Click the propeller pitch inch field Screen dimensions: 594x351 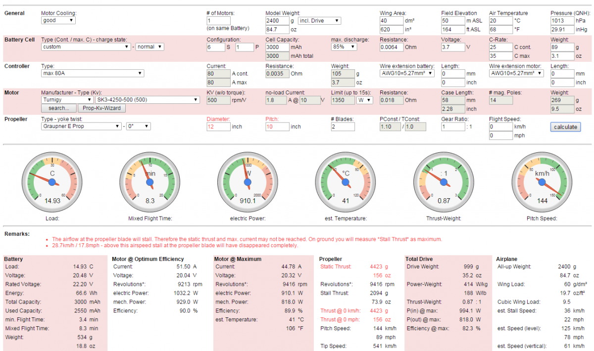[x=277, y=127]
